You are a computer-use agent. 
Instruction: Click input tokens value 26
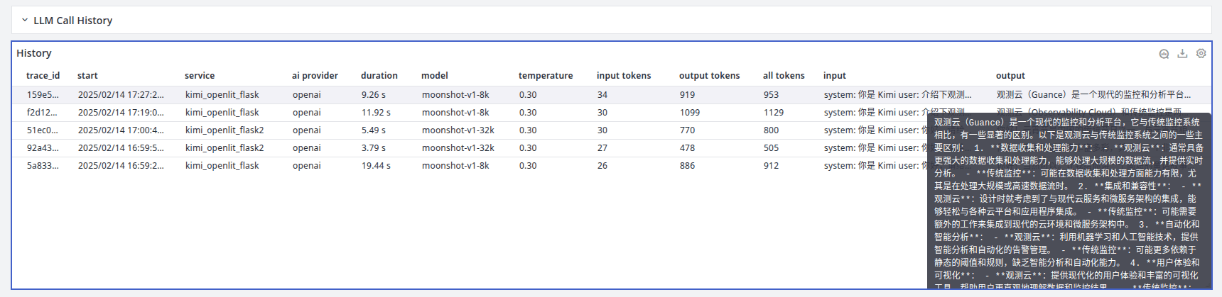click(x=602, y=166)
